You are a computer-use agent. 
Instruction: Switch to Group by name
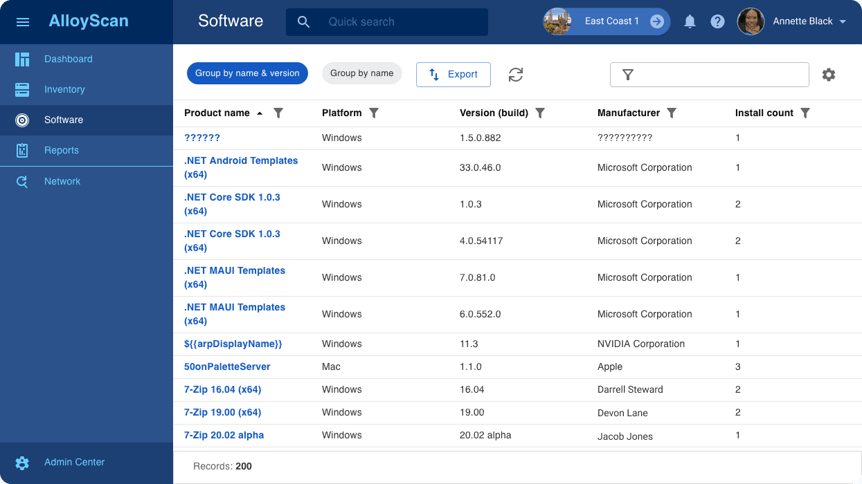tap(361, 73)
